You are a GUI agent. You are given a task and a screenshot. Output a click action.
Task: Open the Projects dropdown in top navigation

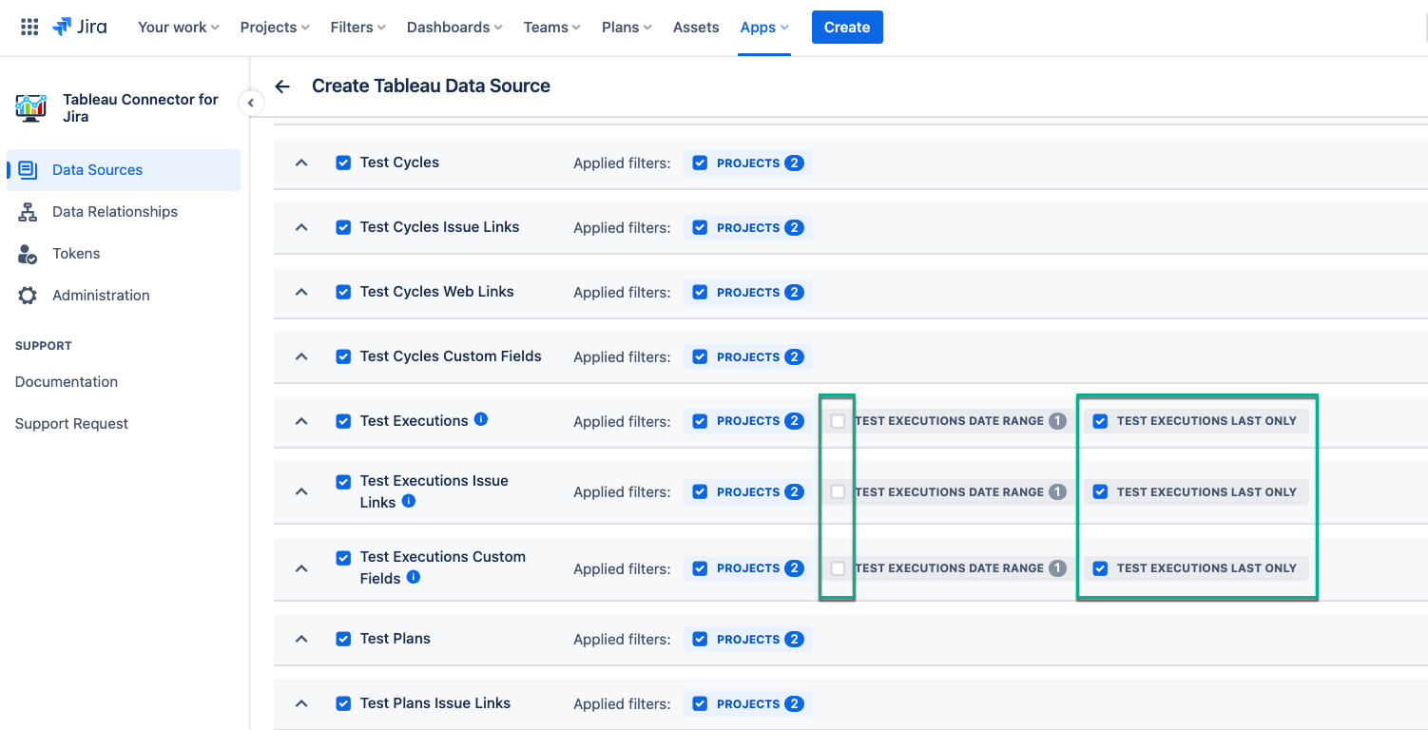click(x=275, y=28)
